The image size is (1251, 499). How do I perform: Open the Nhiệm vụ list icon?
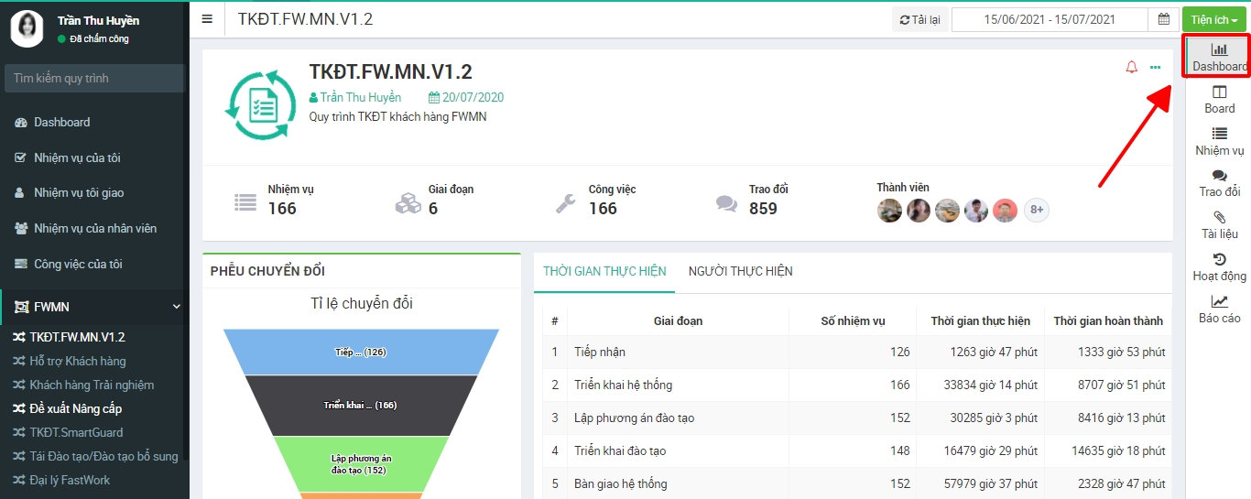1219,134
